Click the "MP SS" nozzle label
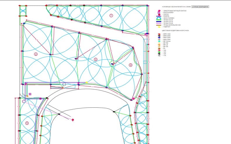 [x=166, y=46]
